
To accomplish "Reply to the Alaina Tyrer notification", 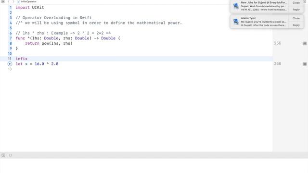I will pyautogui.click(x=296, y=25).
